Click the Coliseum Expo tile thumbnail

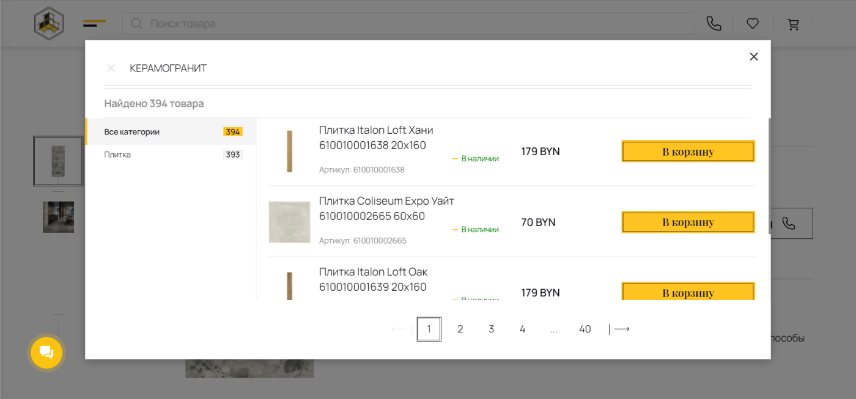[x=289, y=222]
